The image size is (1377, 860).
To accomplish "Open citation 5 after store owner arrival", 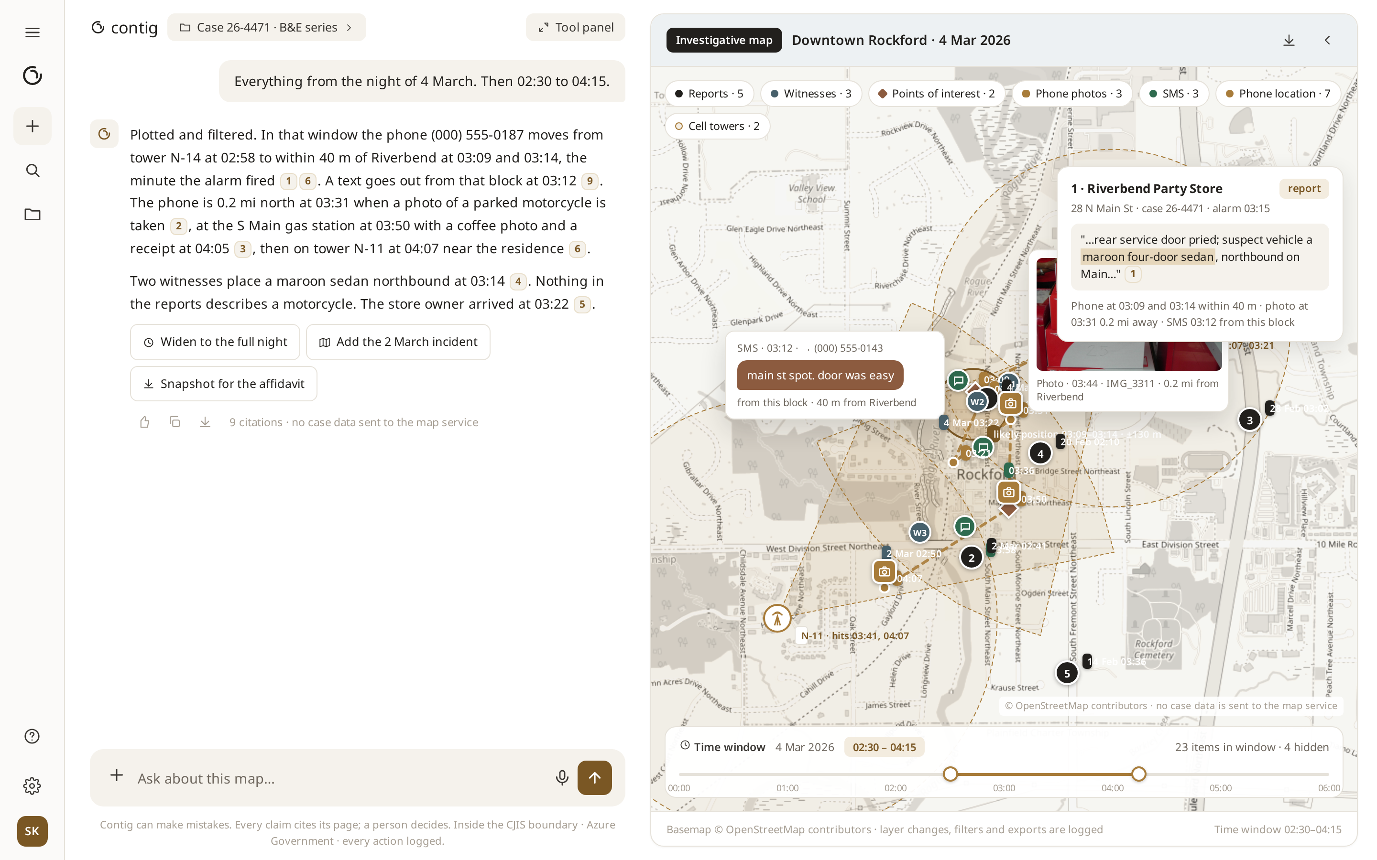I will click(581, 304).
